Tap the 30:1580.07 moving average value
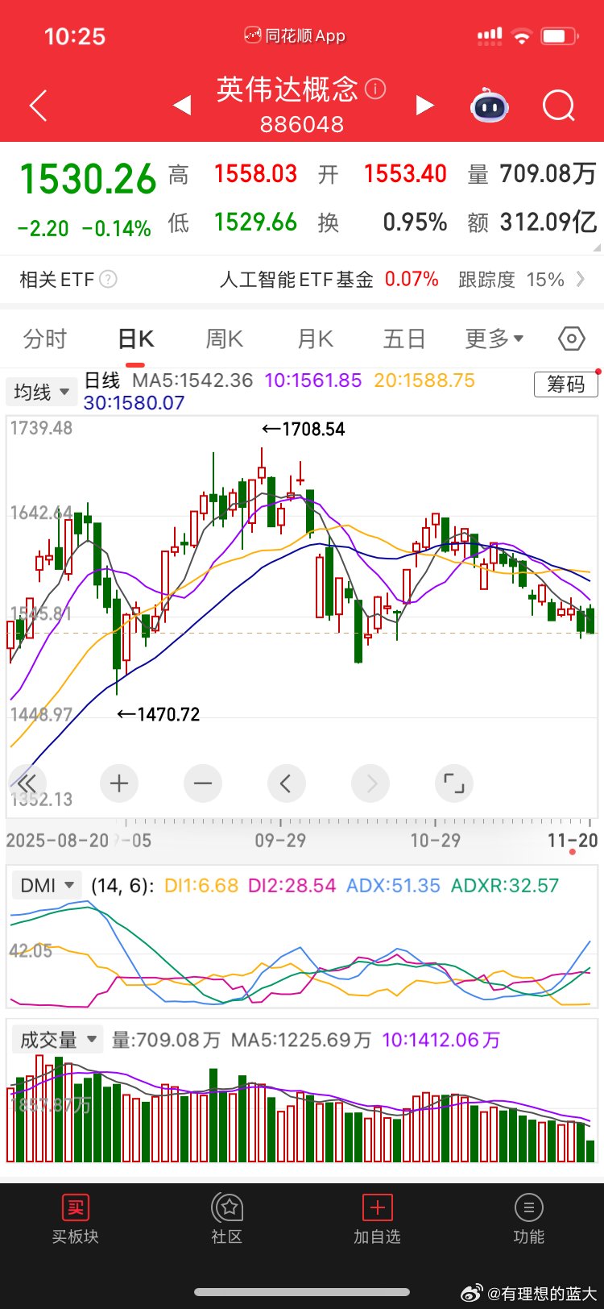Image resolution: width=604 pixels, height=1309 pixels. (x=134, y=402)
